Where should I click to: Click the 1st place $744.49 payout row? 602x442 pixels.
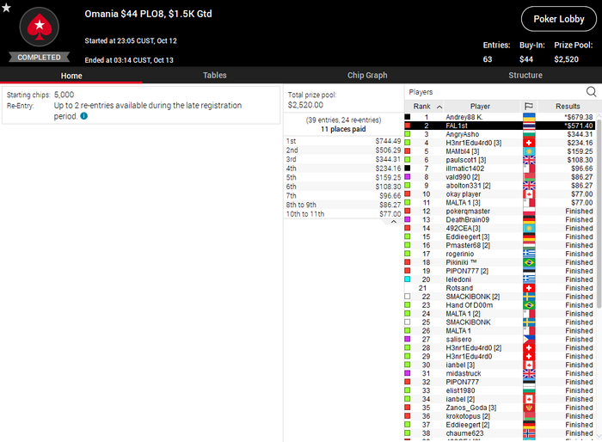pyautogui.click(x=343, y=141)
